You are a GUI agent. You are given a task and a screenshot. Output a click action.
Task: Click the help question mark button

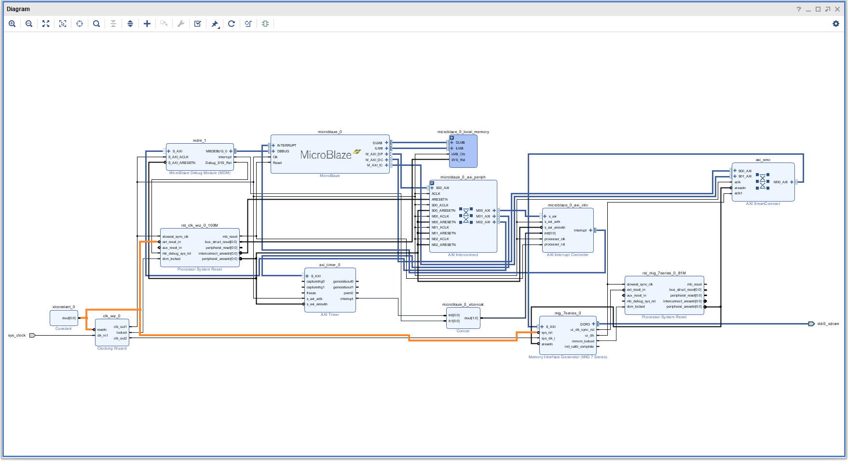(x=799, y=9)
